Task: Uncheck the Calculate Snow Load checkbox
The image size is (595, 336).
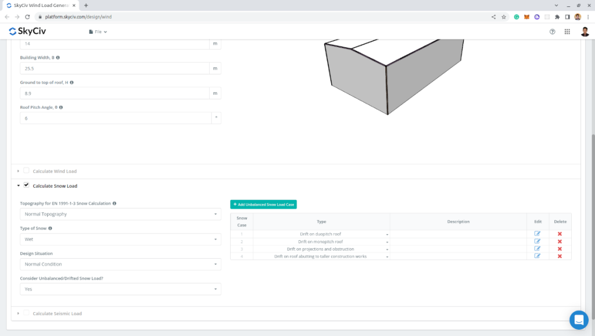Action: 26,185
